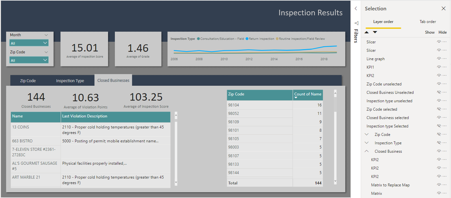
Task: Hide the Slicer layer using its eye icon
Action: point(438,42)
